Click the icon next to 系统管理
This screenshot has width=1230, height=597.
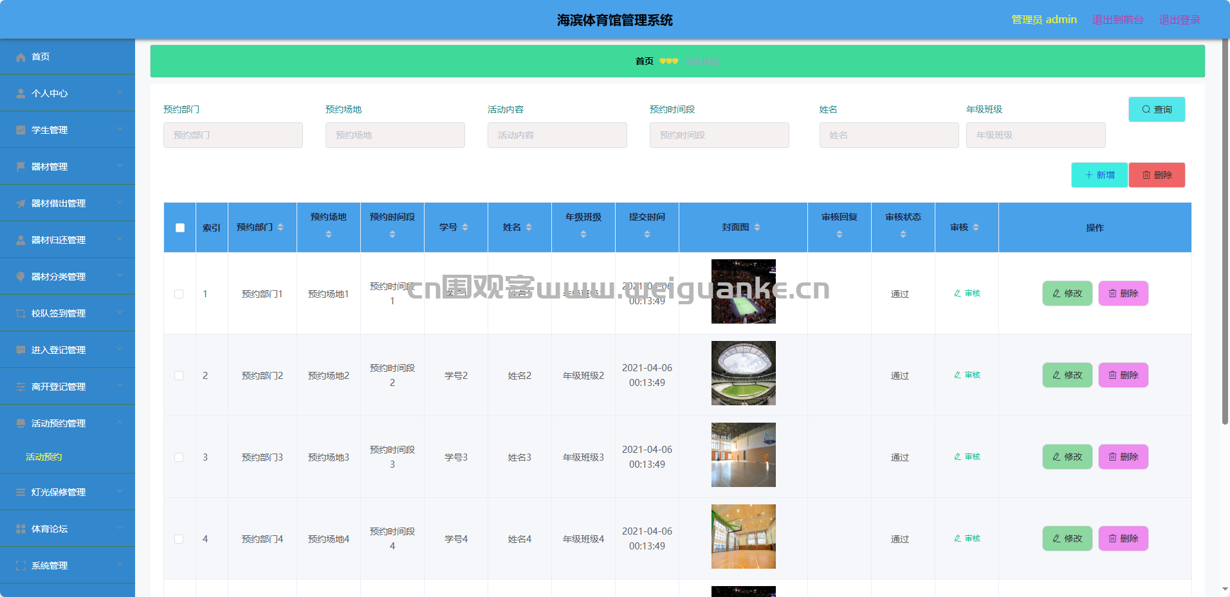[x=21, y=566]
